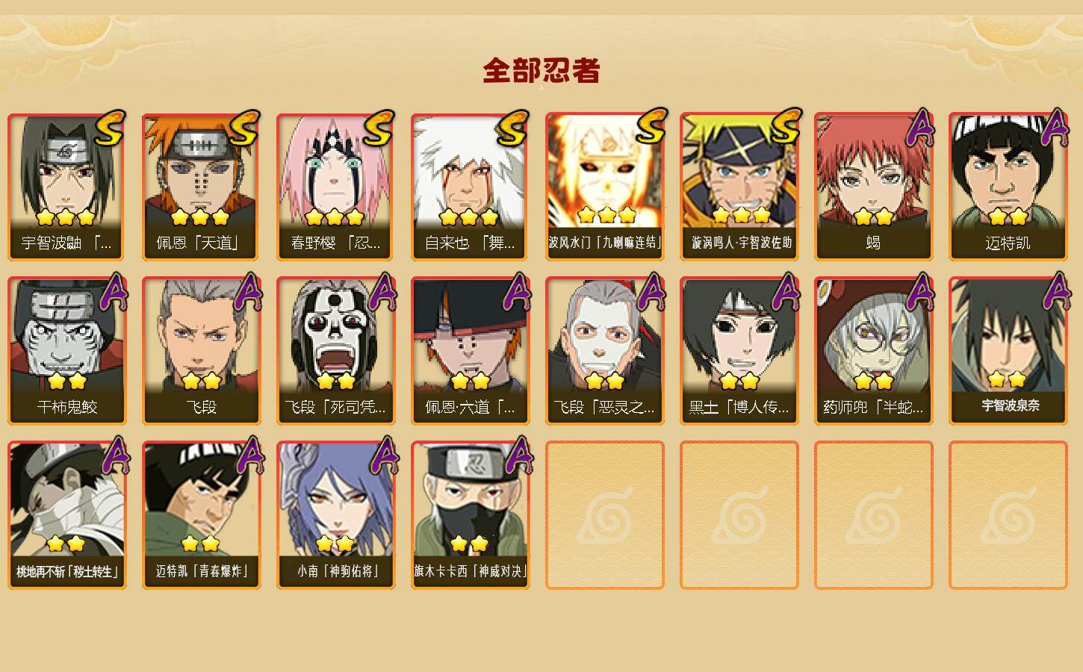The height and width of the screenshot is (672, 1083).
Task: Click the star rating on 黑土 card
Action: 739,382
